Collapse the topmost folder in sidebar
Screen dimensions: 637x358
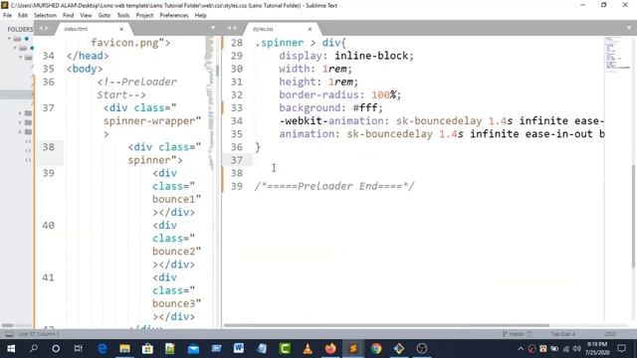(9, 39)
